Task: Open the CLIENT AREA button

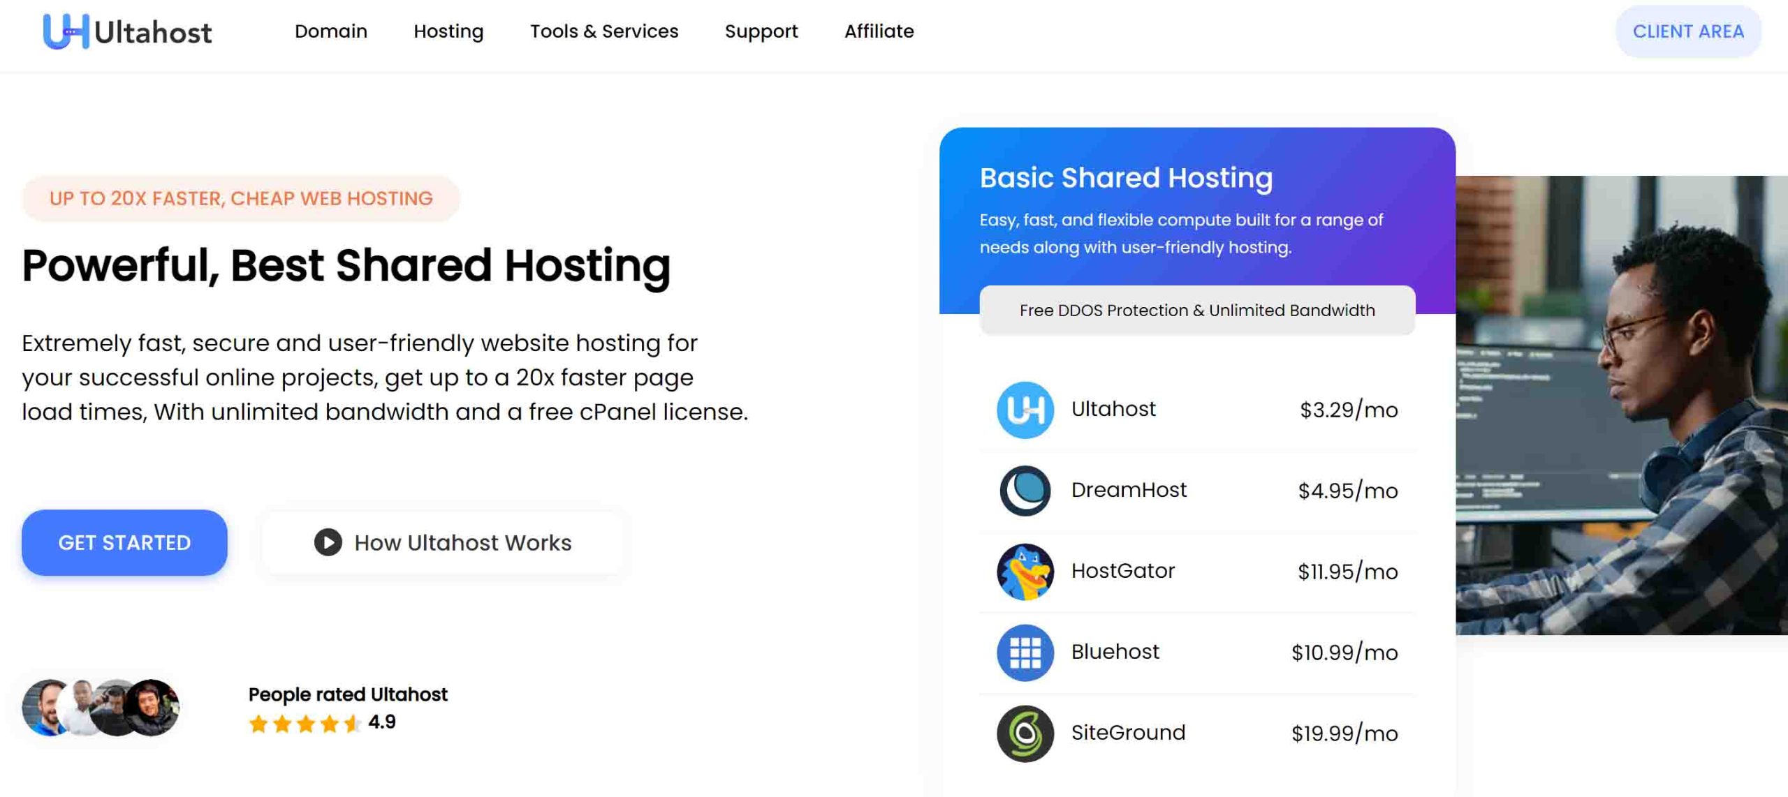Action: (x=1688, y=31)
